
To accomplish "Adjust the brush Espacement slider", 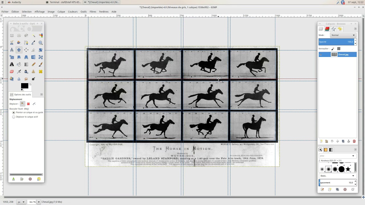I will [x=336, y=183].
